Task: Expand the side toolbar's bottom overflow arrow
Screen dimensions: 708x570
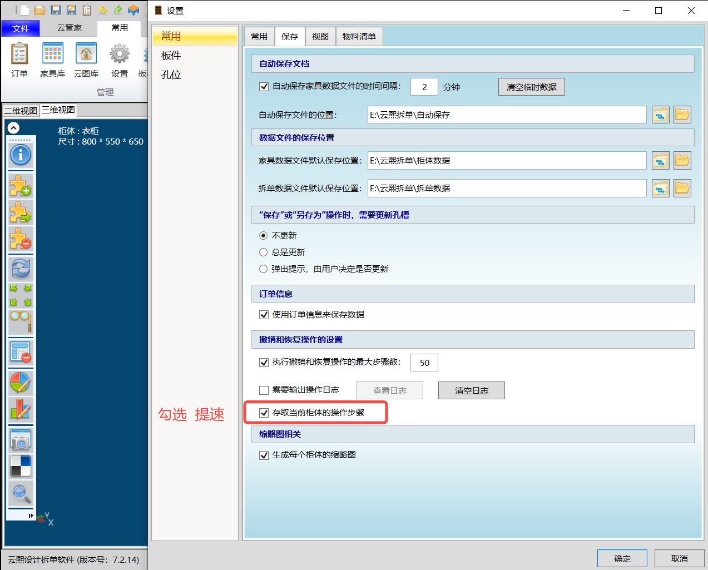Action: point(31,516)
